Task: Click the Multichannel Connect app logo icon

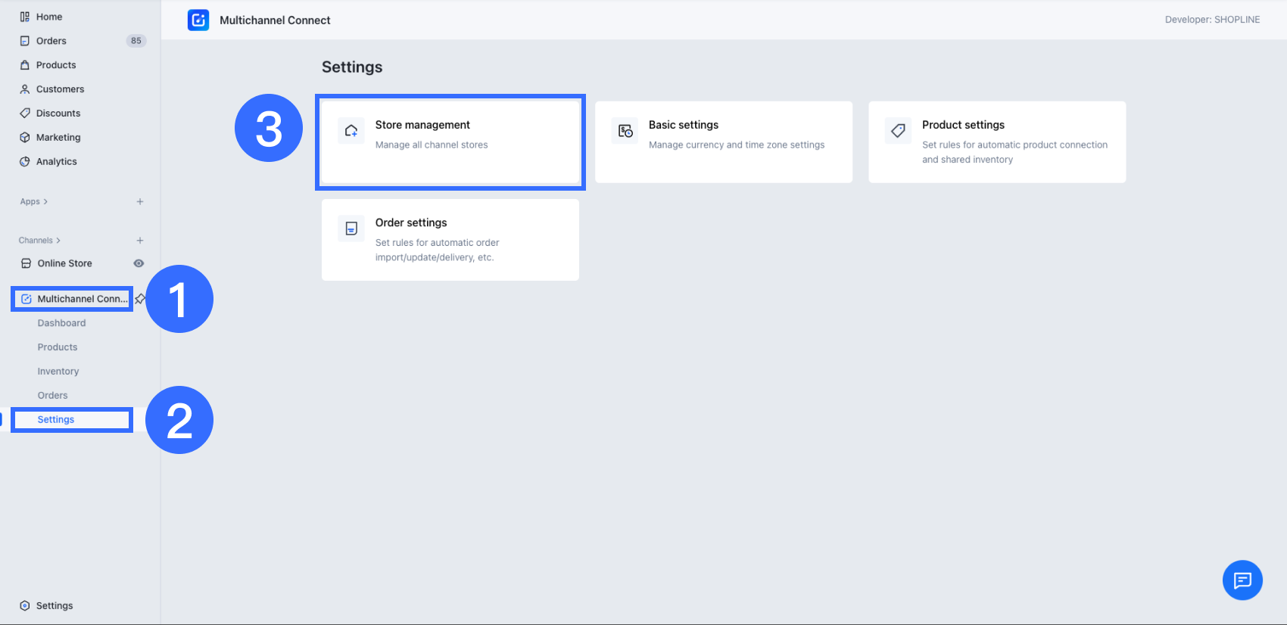Action: (x=198, y=20)
